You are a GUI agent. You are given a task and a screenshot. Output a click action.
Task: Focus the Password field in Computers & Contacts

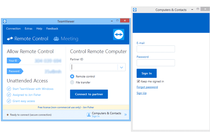[156, 63]
